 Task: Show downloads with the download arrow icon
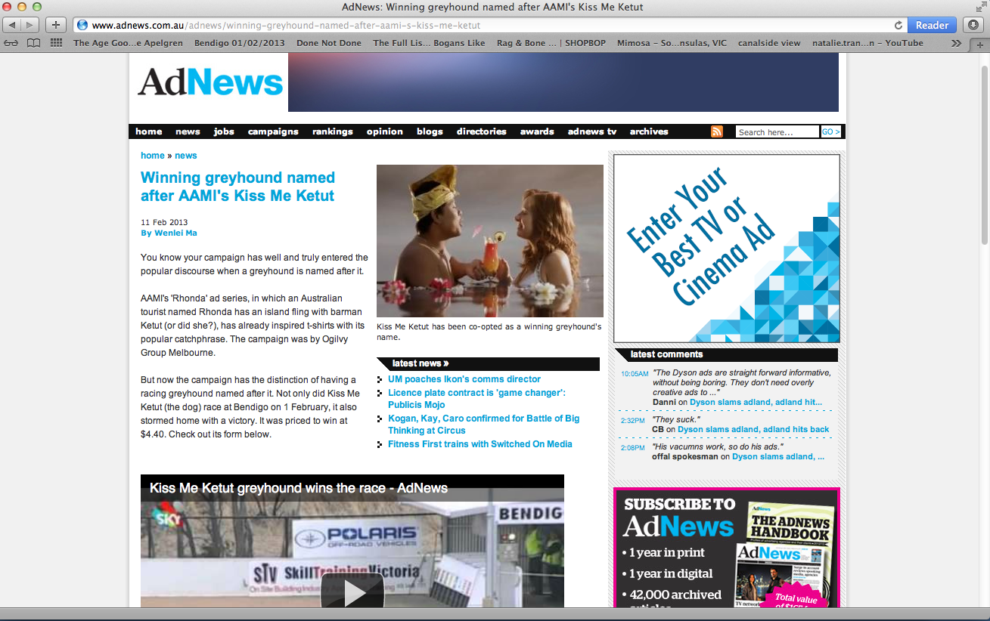[x=974, y=25]
